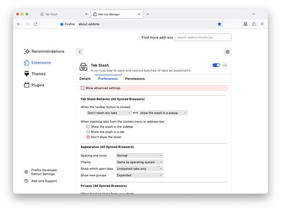Viewport: 281px width, 211px height.
Task: Switch to the Preferences tab
Action: 108,79
